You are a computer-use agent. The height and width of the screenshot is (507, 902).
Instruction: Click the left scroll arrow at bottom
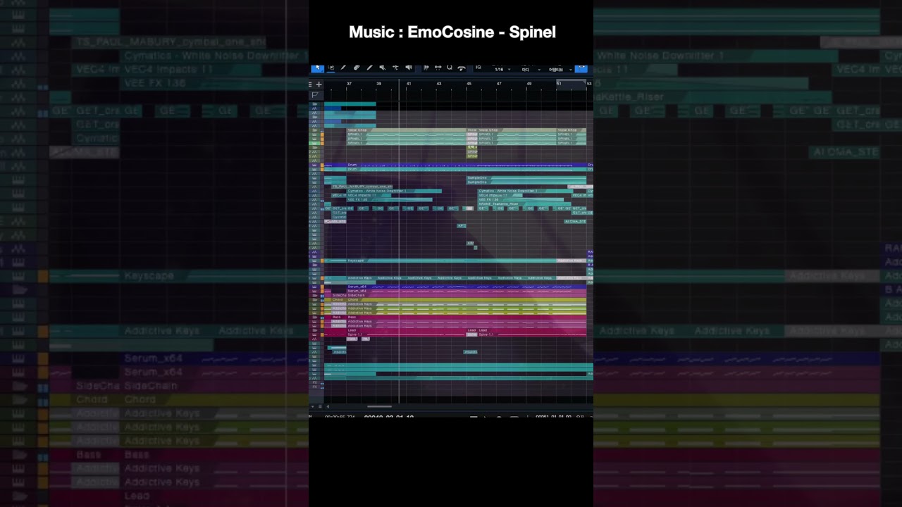tap(328, 406)
